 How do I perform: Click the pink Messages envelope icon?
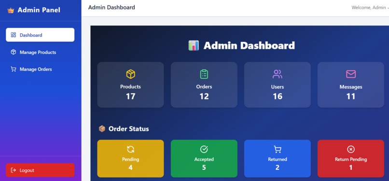tap(351, 74)
